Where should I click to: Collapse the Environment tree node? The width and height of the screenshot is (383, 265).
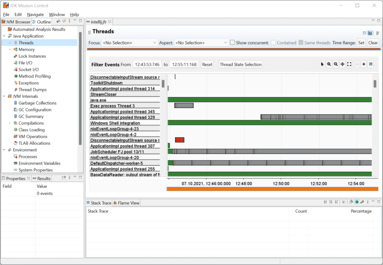point(4,150)
